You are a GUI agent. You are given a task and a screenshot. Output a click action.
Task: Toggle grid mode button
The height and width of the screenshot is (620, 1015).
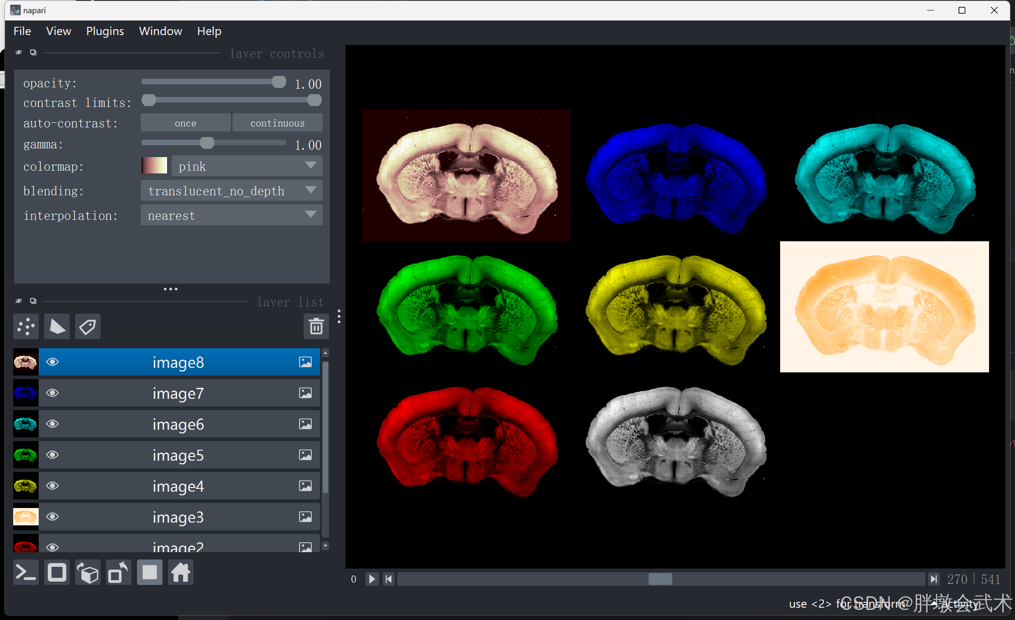[150, 573]
